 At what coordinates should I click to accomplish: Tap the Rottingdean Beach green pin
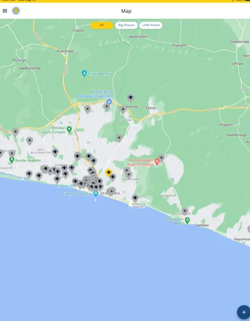[187, 220]
